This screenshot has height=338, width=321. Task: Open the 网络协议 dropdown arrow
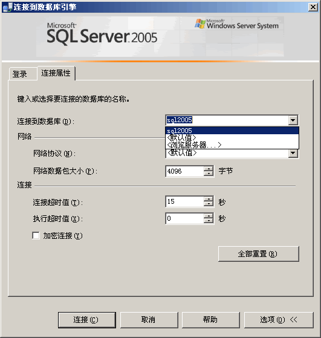click(293, 153)
